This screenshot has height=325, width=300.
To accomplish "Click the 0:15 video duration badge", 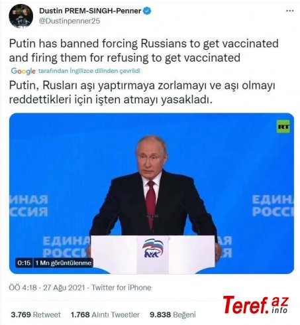I will pos(24,263).
